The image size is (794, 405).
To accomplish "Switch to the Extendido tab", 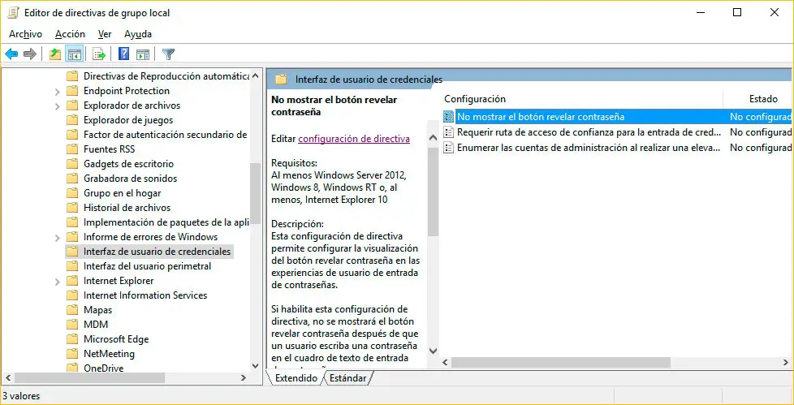I will [296, 378].
